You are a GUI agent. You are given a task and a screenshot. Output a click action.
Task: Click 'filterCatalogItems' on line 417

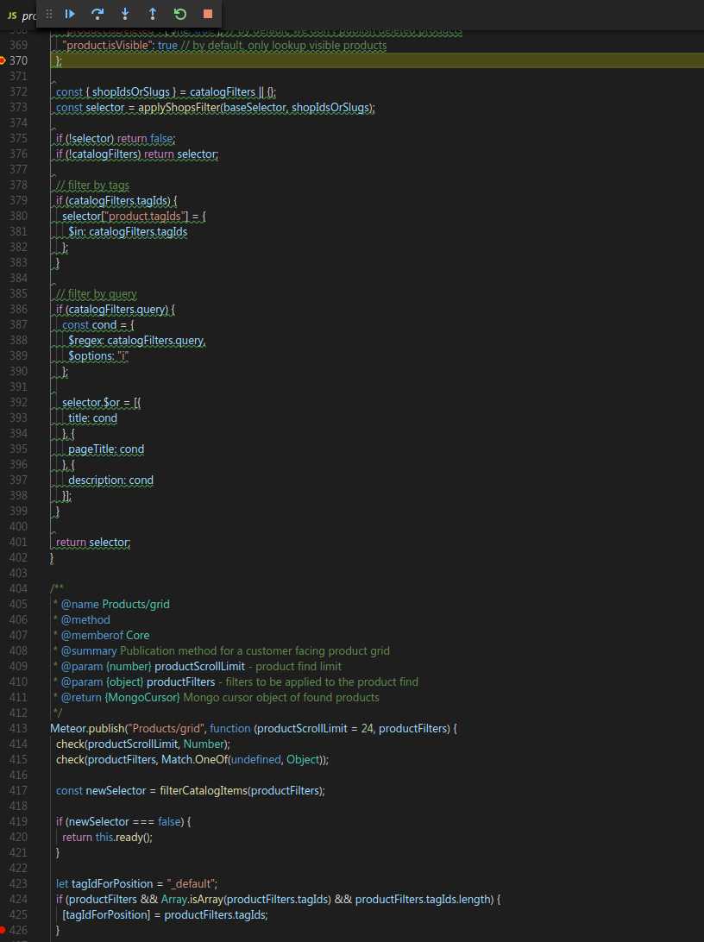tap(204, 790)
